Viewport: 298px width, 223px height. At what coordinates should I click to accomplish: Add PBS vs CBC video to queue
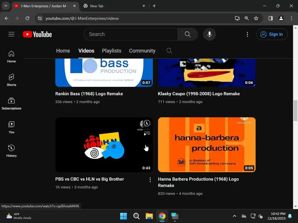(x=147, y=134)
